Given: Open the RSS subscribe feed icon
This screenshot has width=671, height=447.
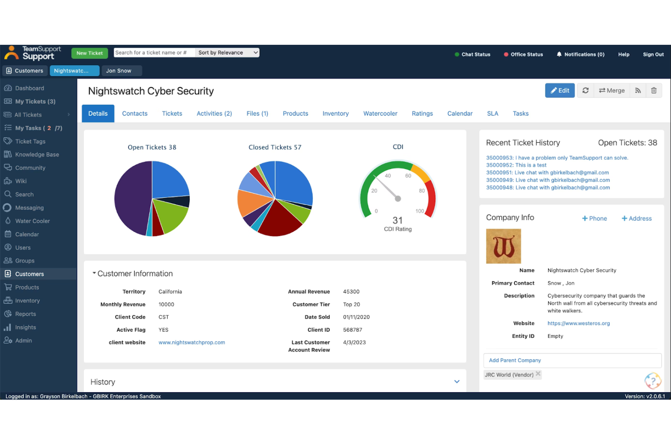Looking at the screenshot, I should tap(638, 91).
